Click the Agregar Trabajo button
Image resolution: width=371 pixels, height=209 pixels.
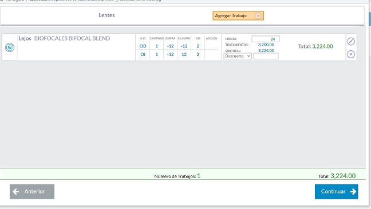click(x=238, y=16)
